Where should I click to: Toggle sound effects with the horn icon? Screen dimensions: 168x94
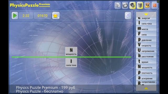(132, 5)
